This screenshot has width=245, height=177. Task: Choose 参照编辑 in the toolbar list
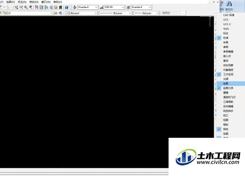point(231,51)
